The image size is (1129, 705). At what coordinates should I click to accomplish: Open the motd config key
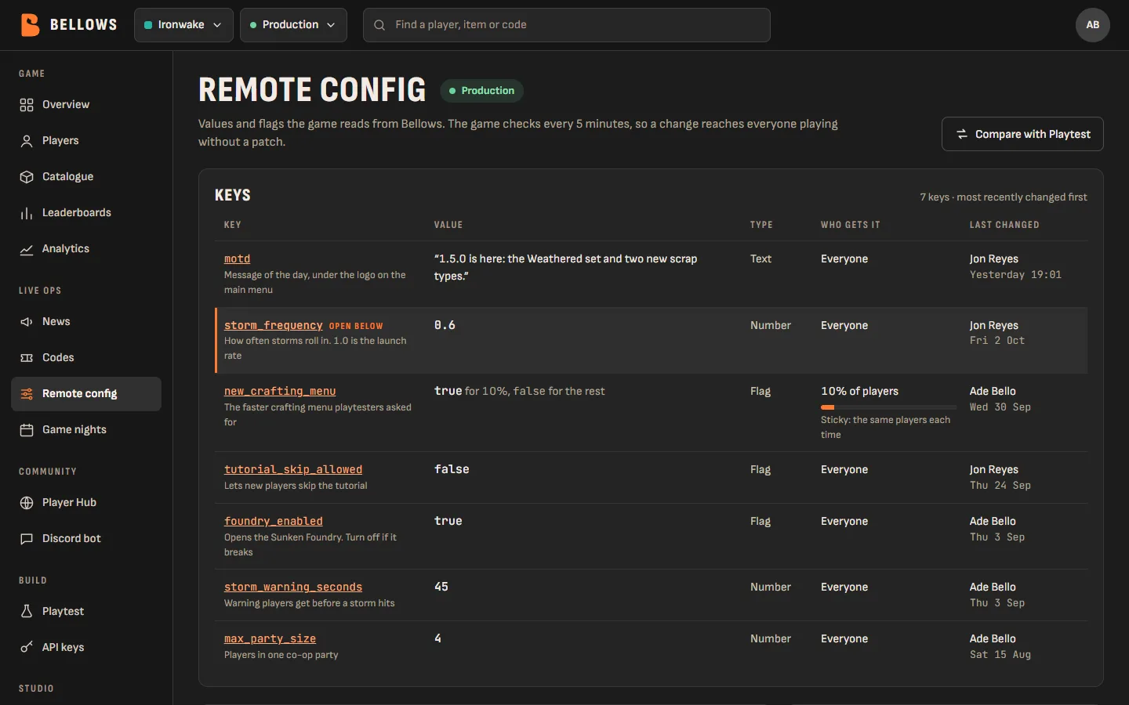point(237,259)
